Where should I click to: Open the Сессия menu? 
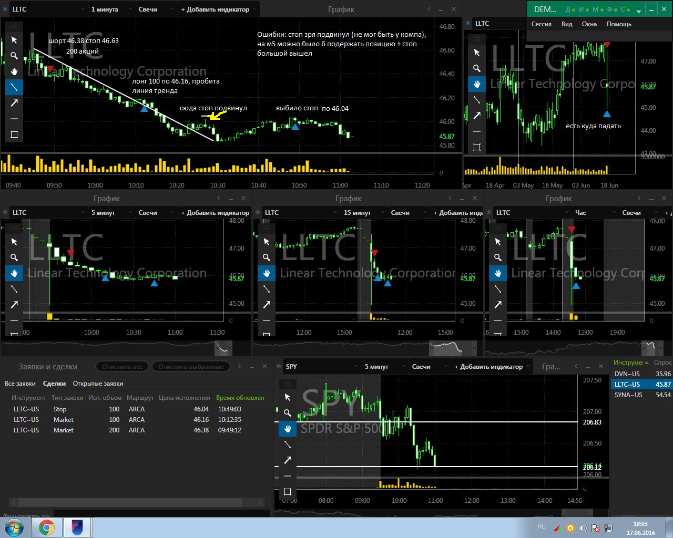click(542, 24)
